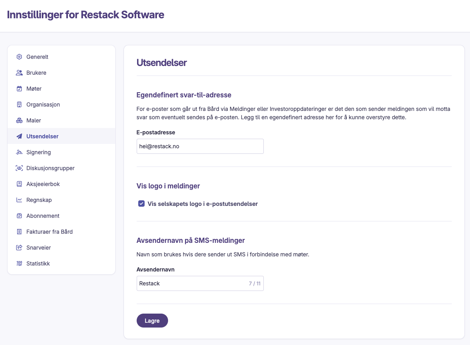Open Fakturaer fra Bård

[62, 232]
